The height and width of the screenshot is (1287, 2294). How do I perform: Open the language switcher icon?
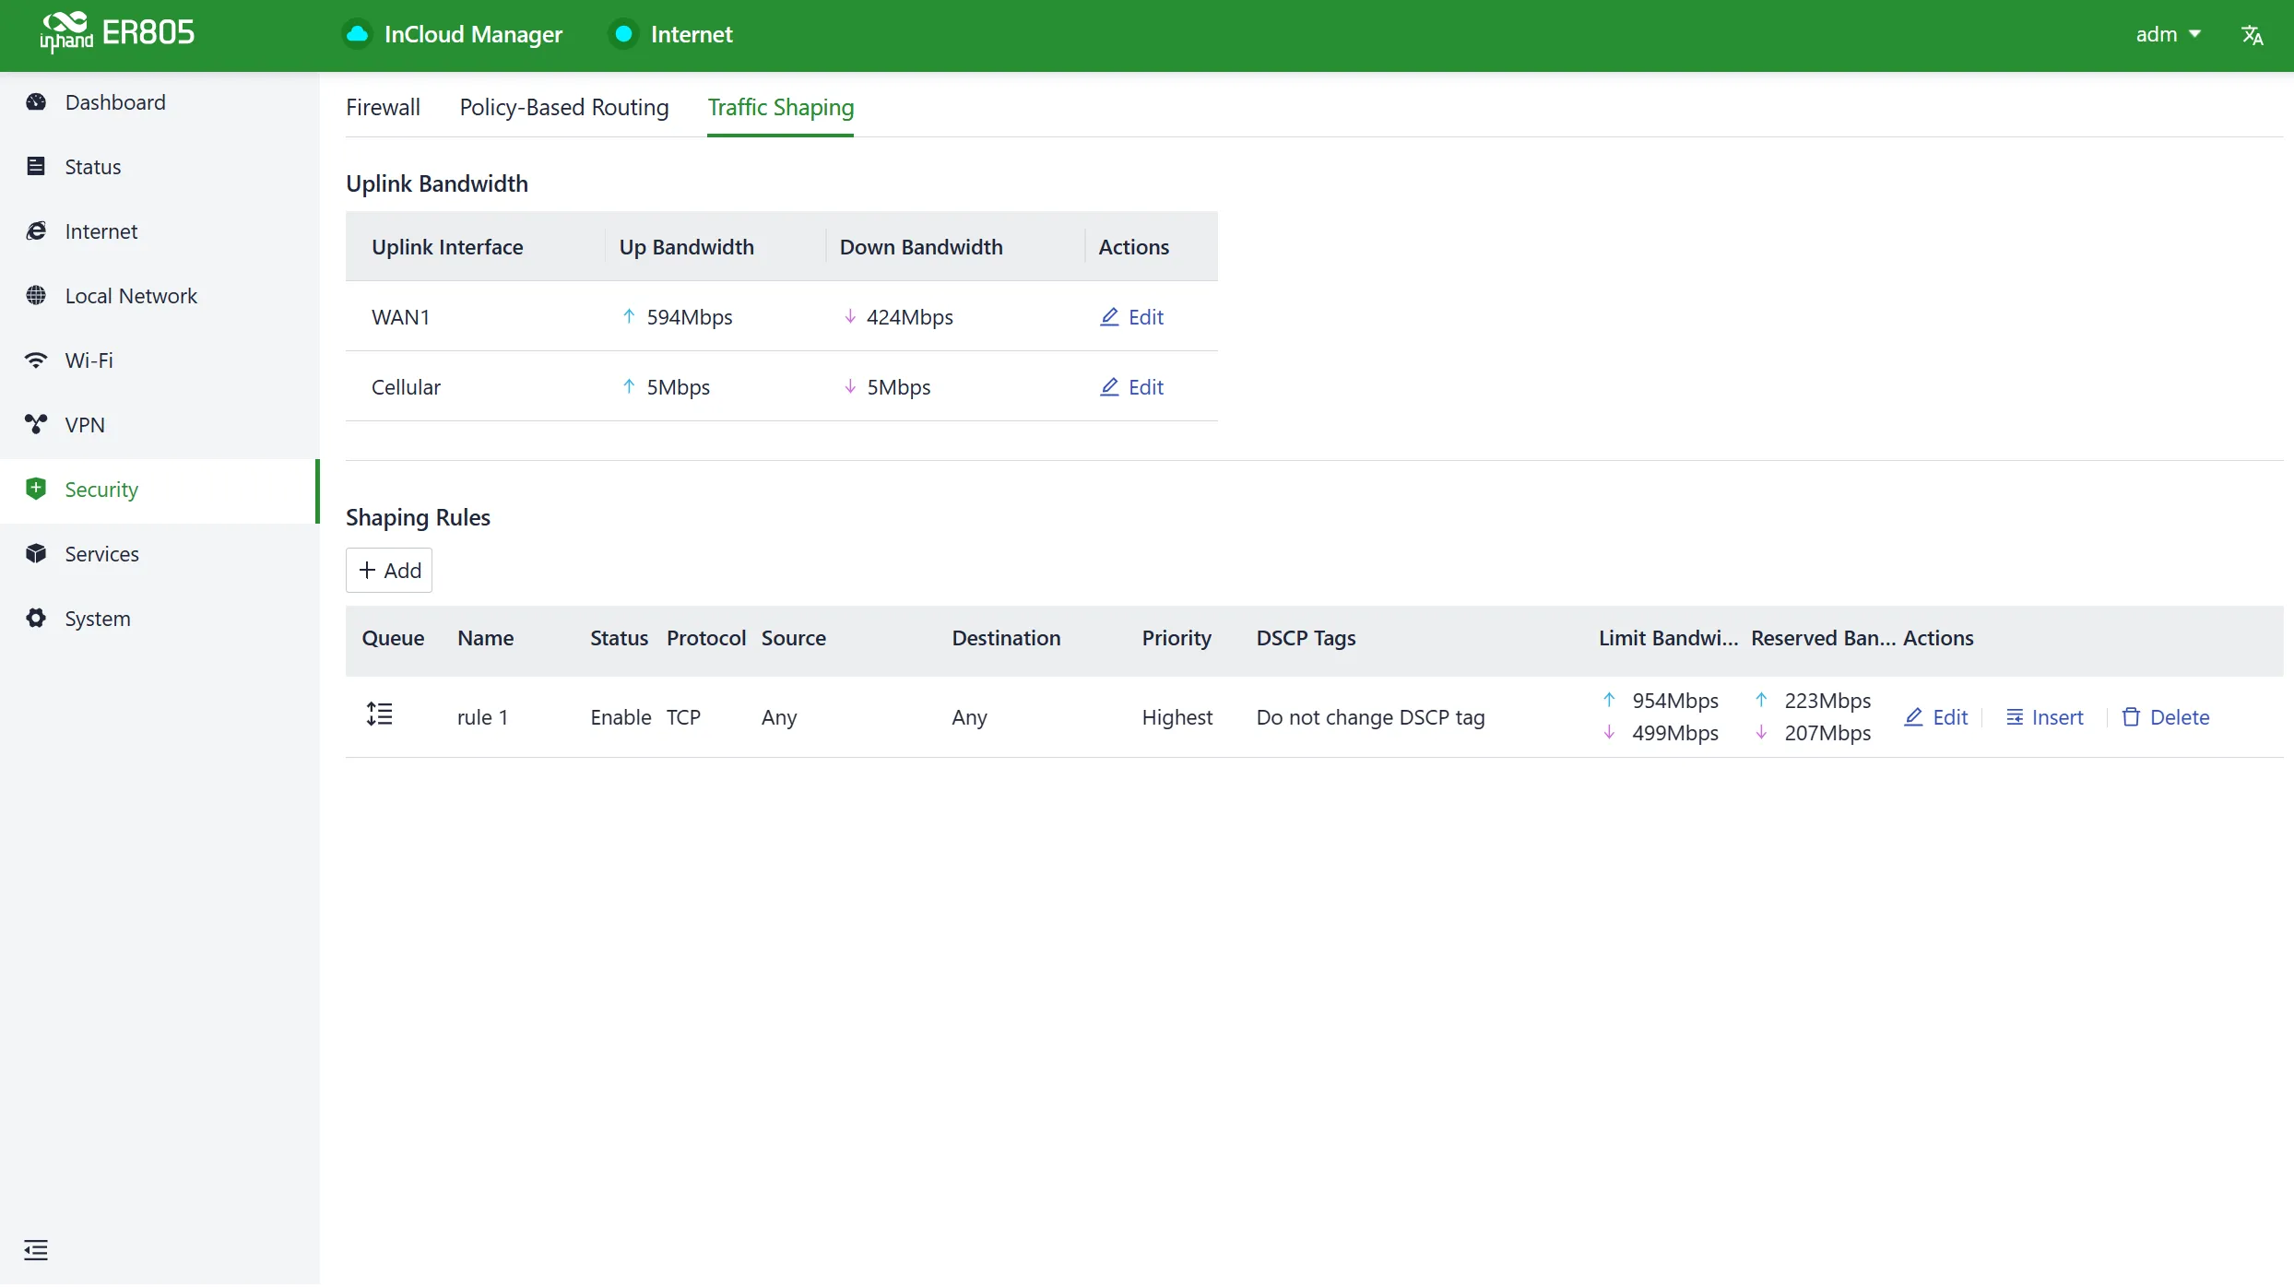tap(2253, 34)
